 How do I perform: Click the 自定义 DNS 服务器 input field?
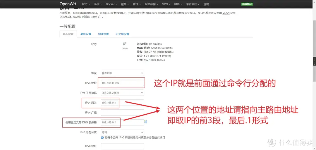pyautogui.click(x=122, y=123)
